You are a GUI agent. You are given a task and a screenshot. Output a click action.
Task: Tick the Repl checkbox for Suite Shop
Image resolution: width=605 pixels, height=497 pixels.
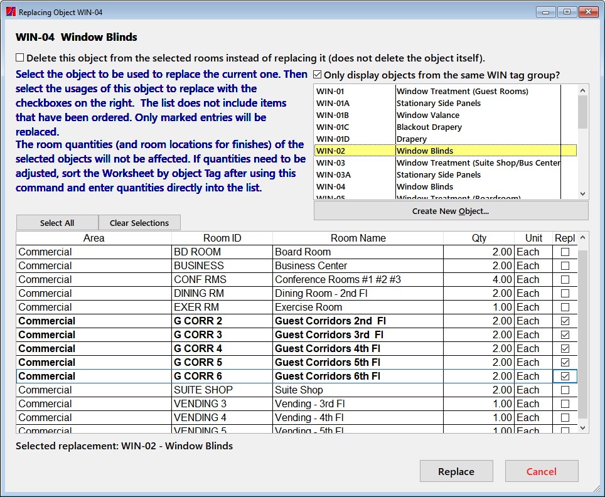[x=565, y=390]
